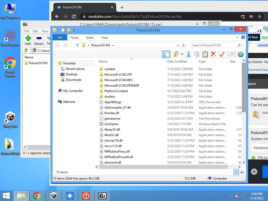The image size is (268, 201).
Task: Click the vertical scrollbar down arrow
Action: click(x=244, y=163)
